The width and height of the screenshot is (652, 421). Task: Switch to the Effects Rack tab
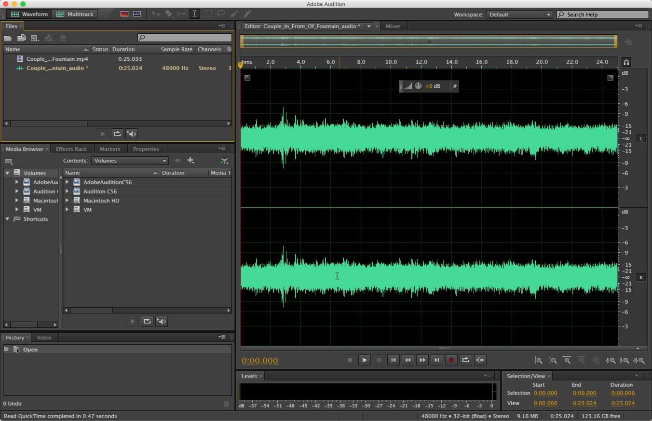(x=71, y=149)
